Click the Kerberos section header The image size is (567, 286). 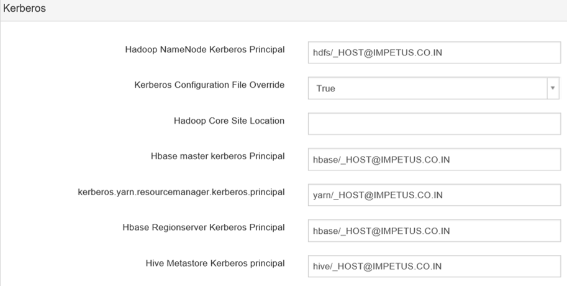[x=24, y=9]
